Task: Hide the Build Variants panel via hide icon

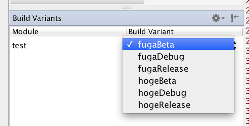Action: (x=235, y=18)
